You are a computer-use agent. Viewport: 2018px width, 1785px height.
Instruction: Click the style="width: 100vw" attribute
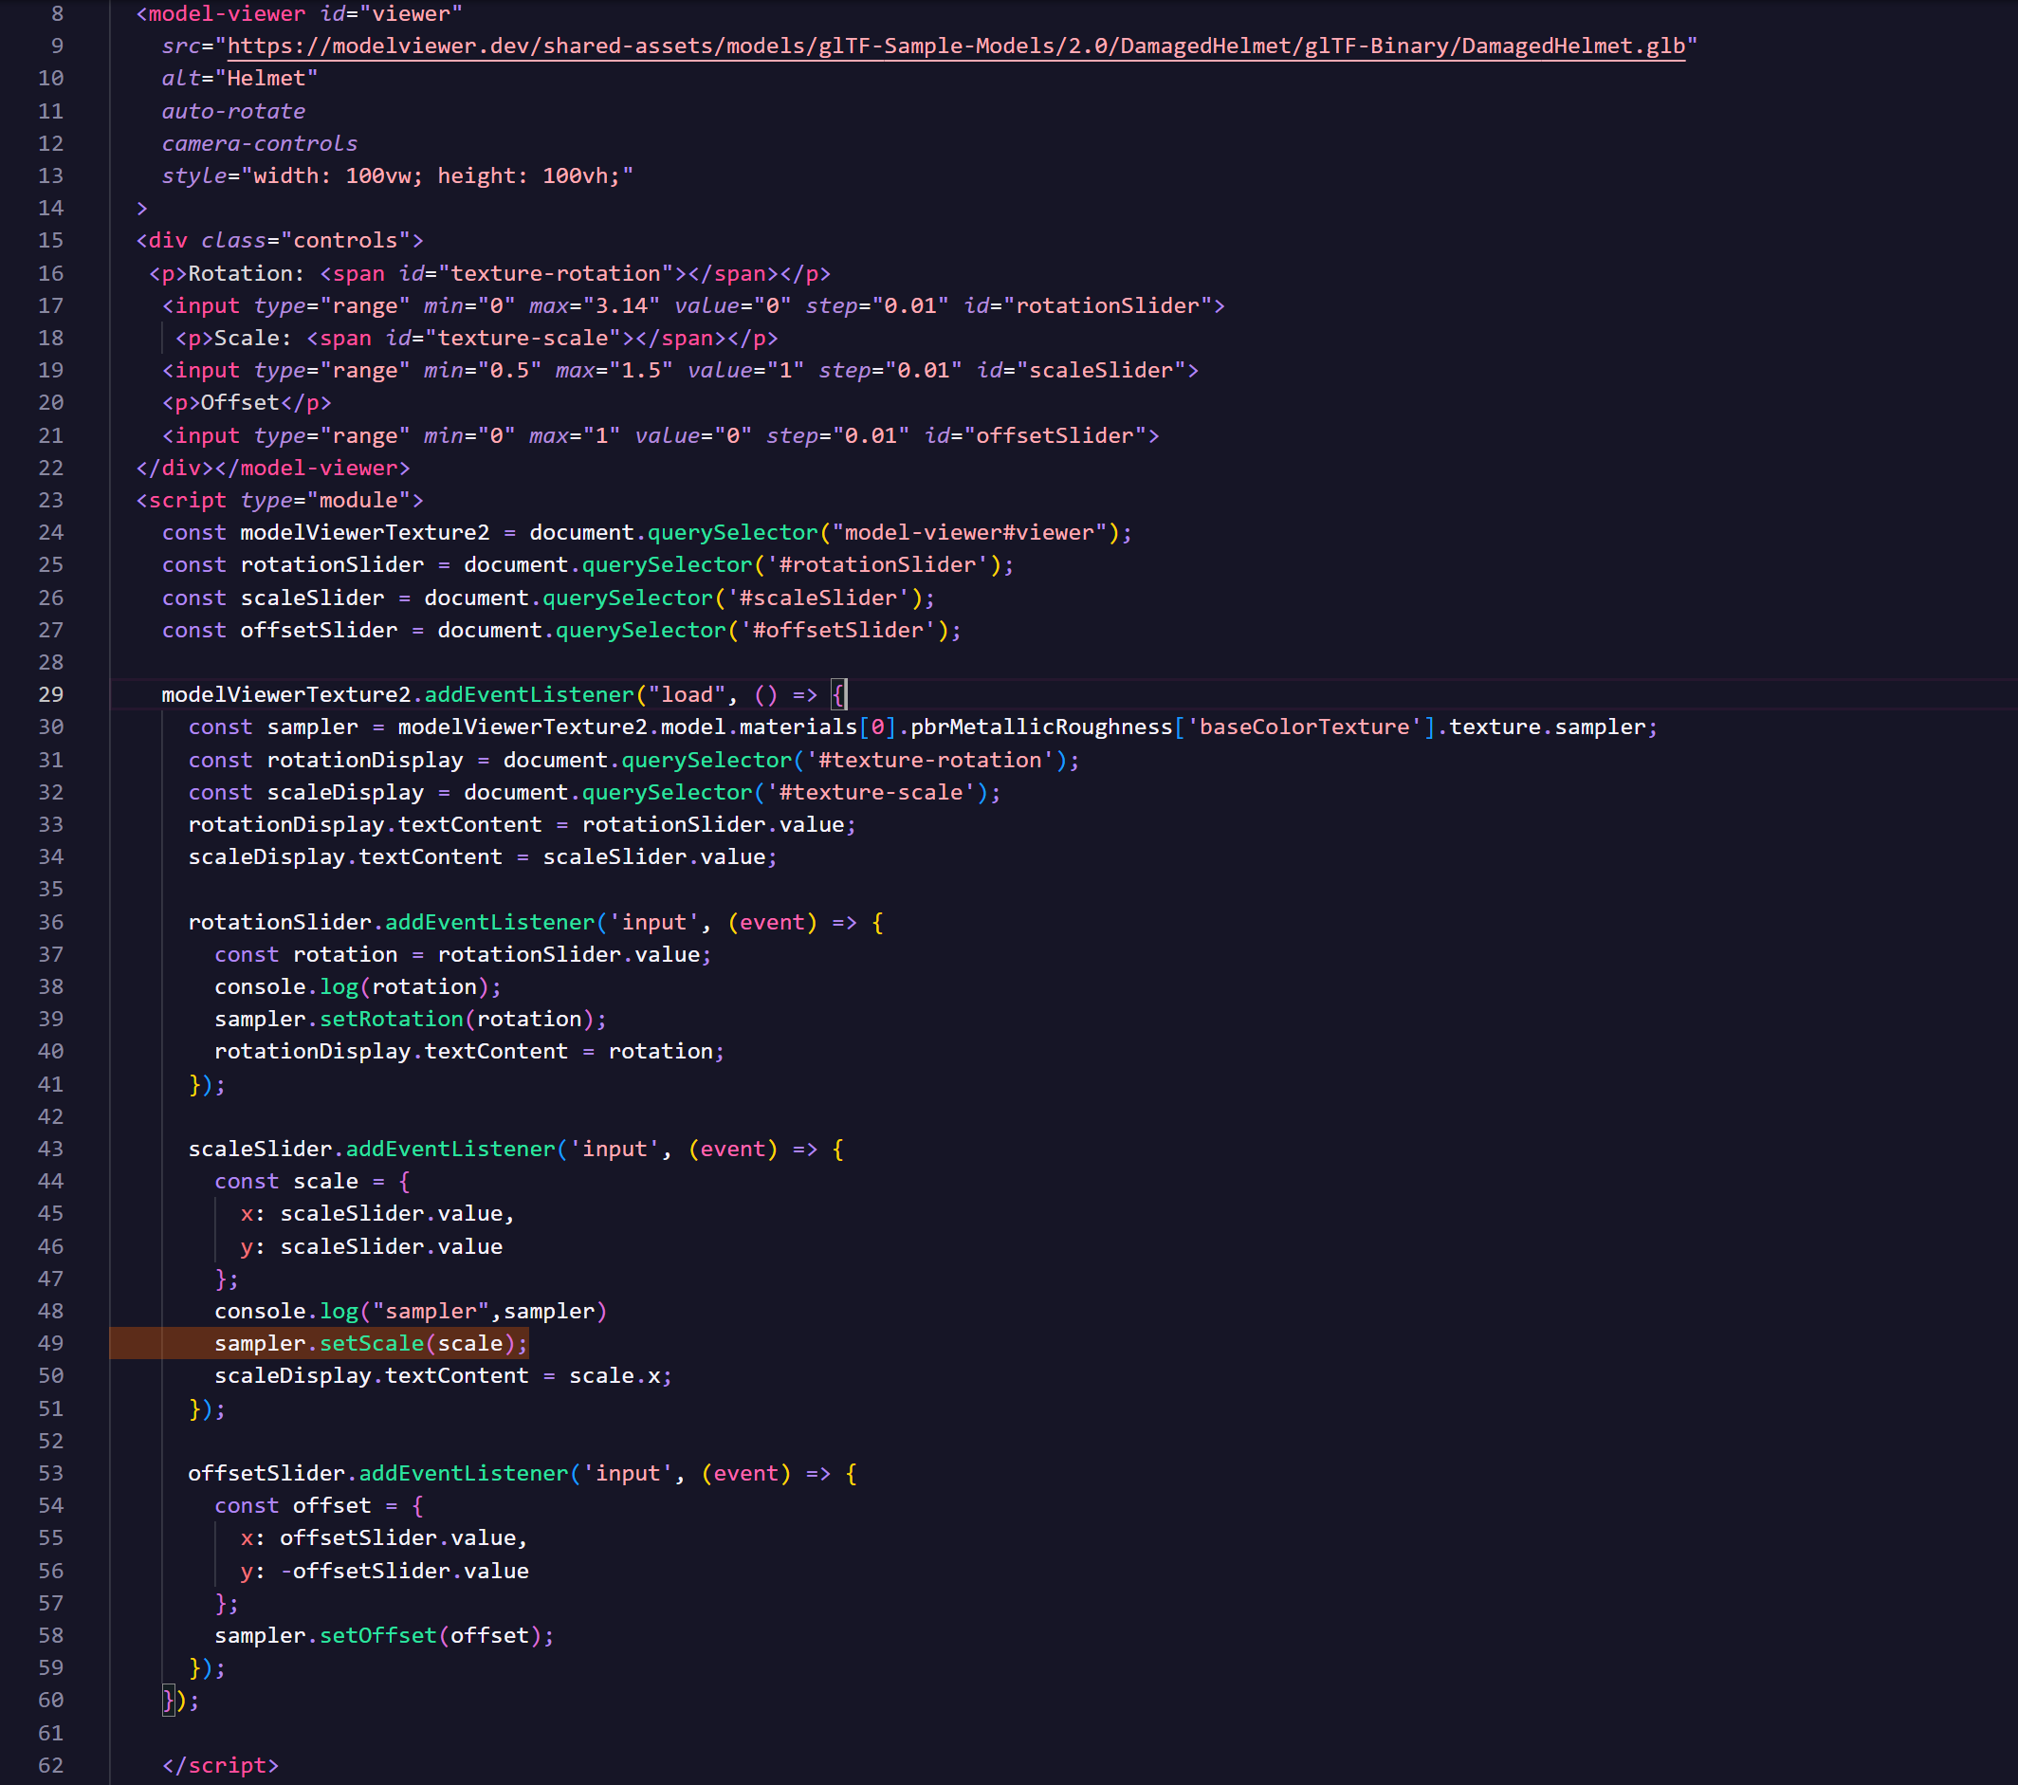pos(394,175)
